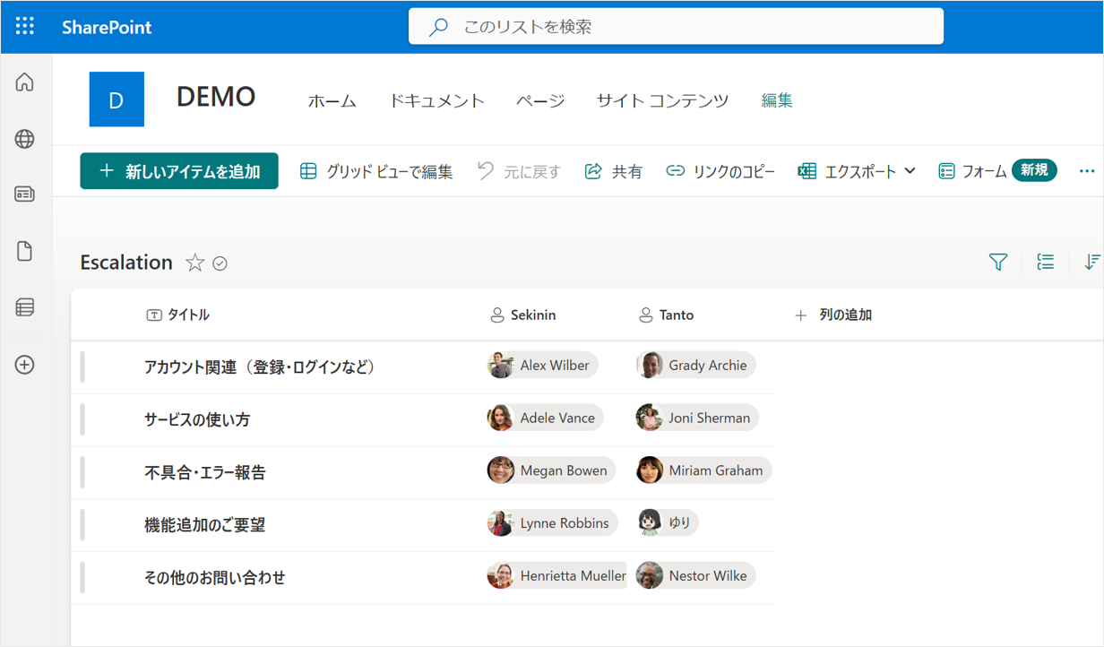Open the more options ellipsis menu

pyautogui.click(x=1087, y=171)
